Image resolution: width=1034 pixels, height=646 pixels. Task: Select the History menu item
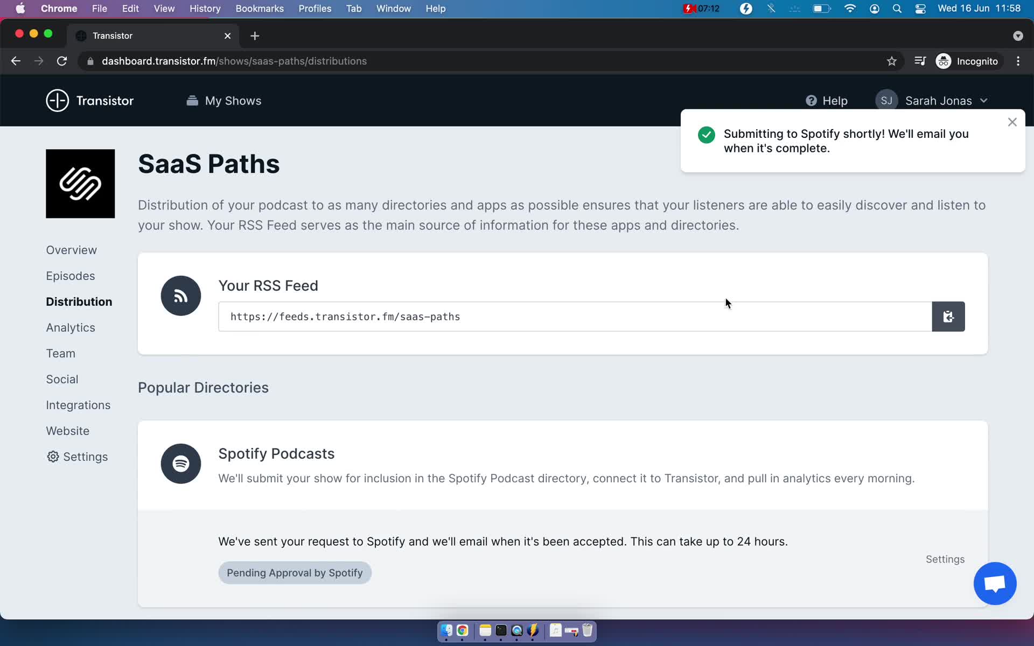point(205,8)
